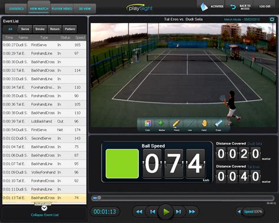Click the video seek bar track

[183, 198]
